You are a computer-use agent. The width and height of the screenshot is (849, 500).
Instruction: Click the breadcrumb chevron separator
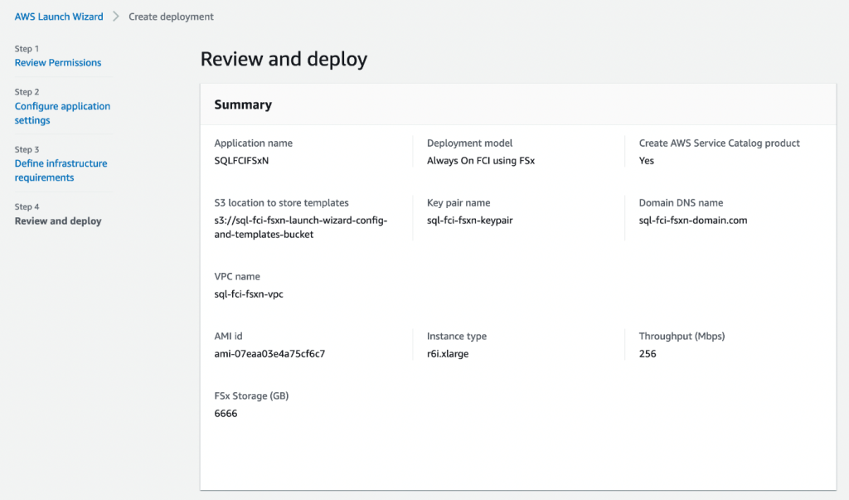116,16
